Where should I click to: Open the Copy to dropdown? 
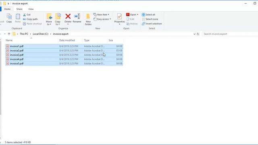pos(58,19)
